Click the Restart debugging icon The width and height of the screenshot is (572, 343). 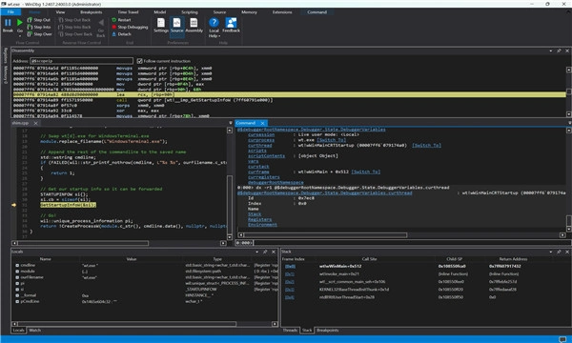114,20
